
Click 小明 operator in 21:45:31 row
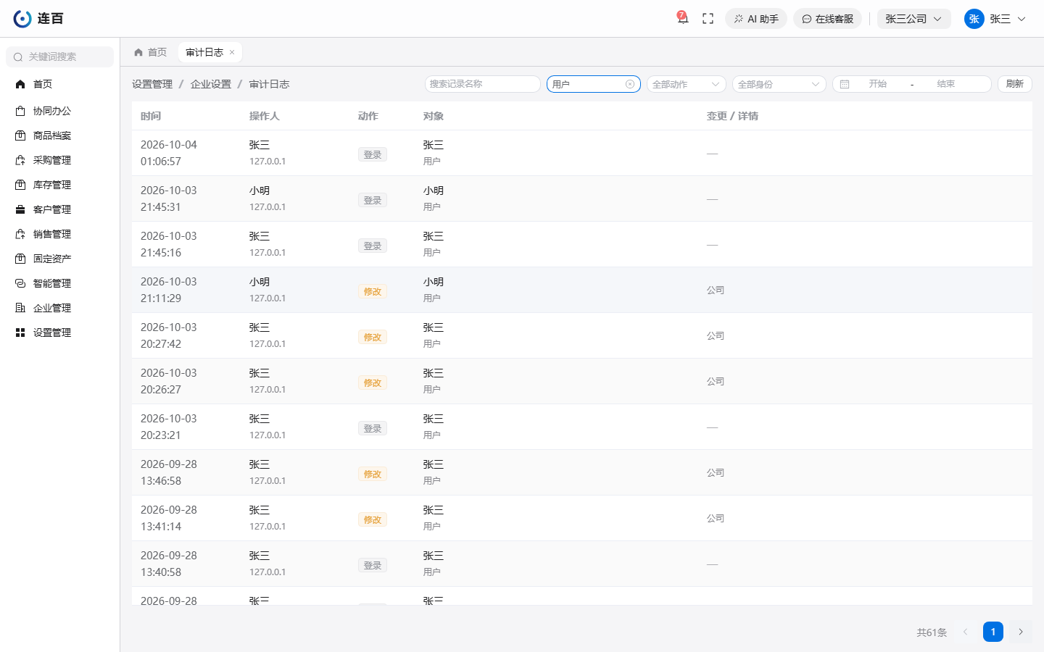(x=260, y=191)
